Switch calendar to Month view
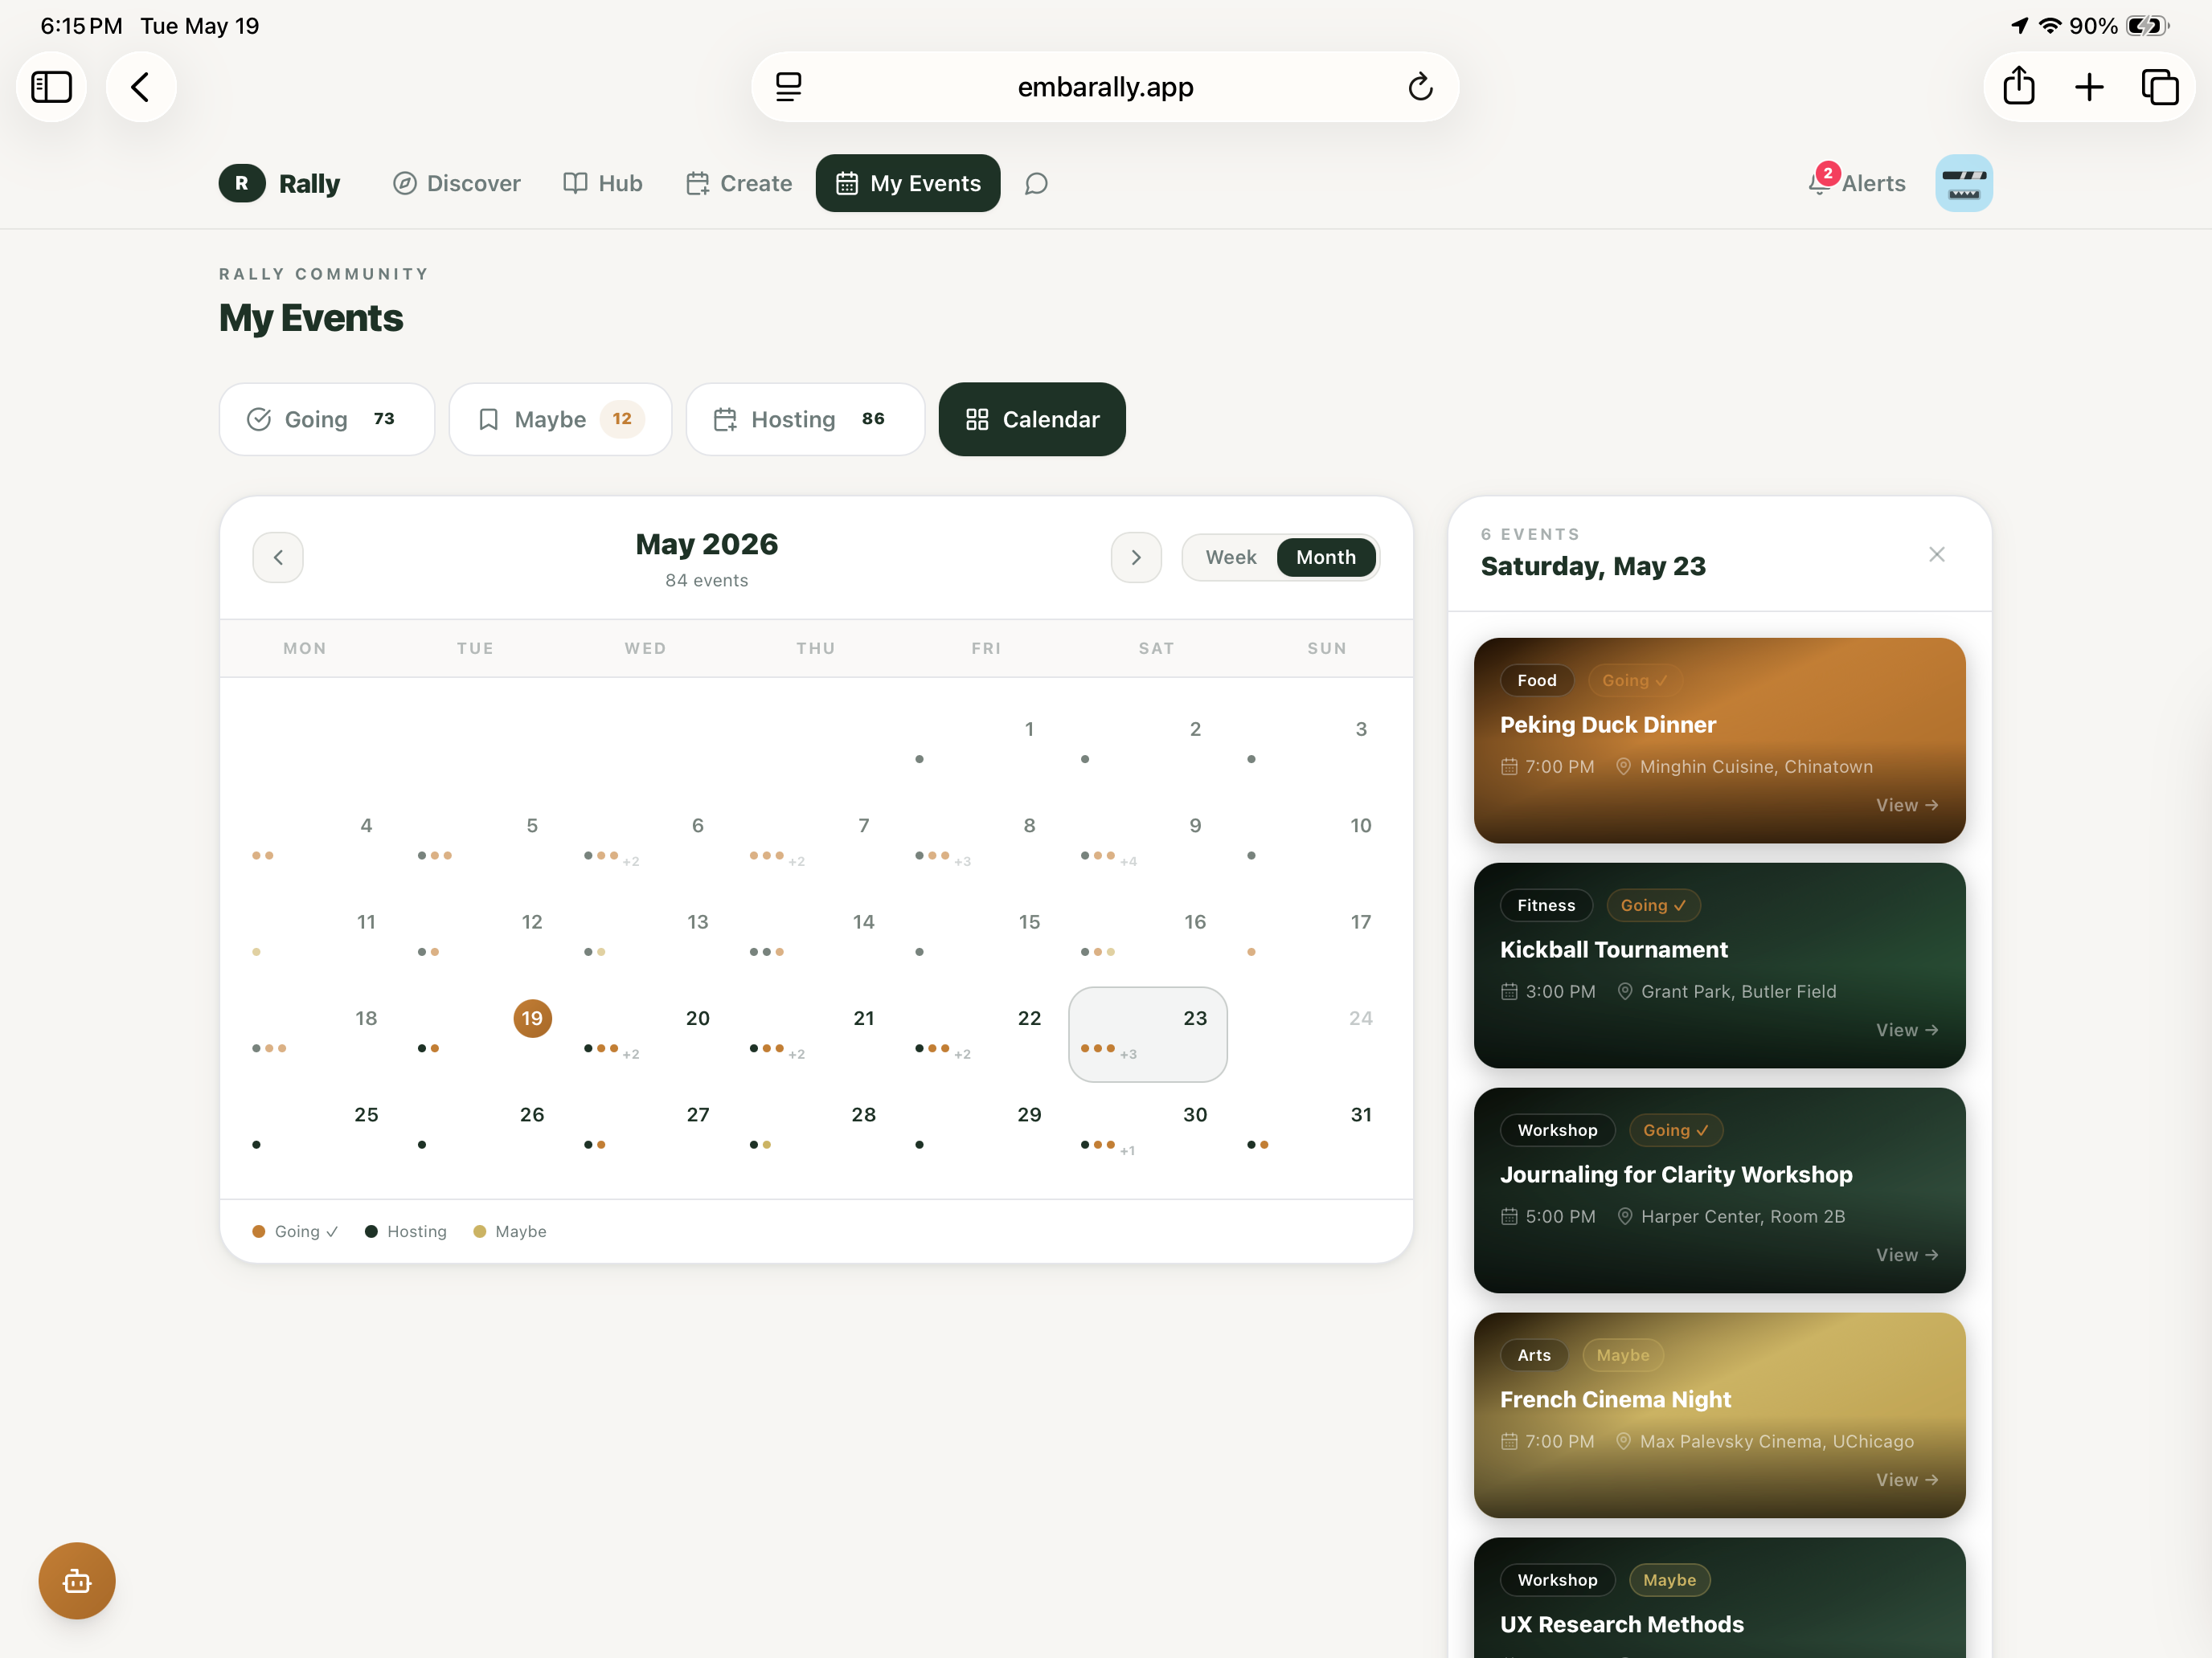The image size is (2212, 1658). 1326,557
